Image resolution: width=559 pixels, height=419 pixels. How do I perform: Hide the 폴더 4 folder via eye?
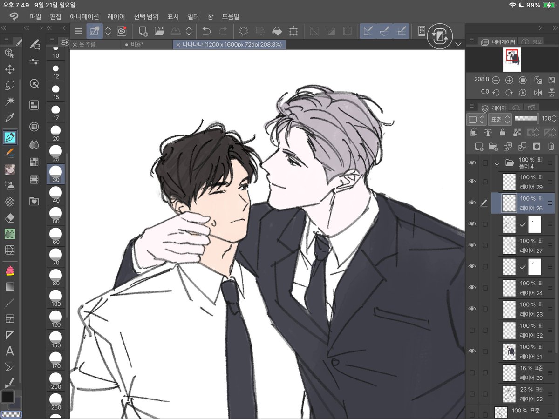point(472,163)
